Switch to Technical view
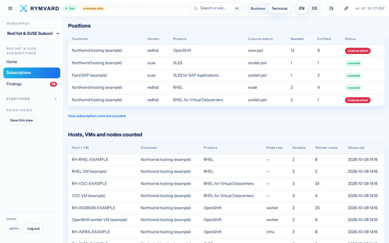 [279, 8]
